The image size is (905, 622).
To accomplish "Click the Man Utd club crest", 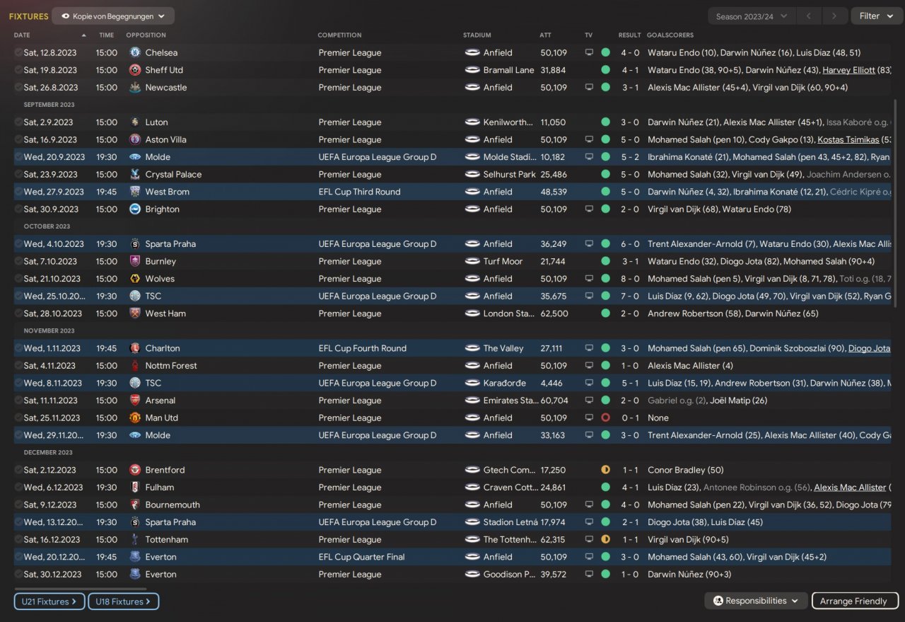I will point(135,417).
